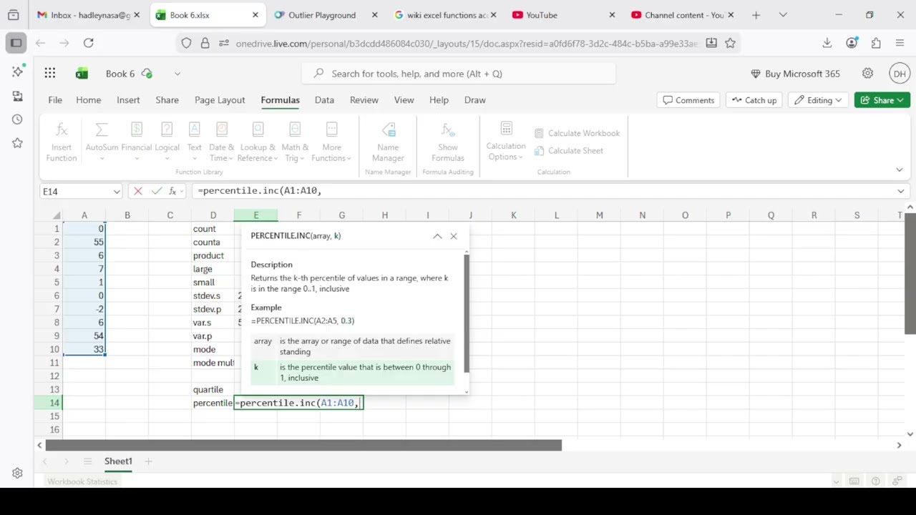Open Calculation Options
Viewport: 916px width, 515px height.
(x=506, y=142)
